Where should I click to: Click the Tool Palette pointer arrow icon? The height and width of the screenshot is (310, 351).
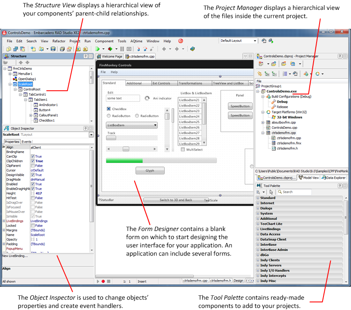[271, 192]
